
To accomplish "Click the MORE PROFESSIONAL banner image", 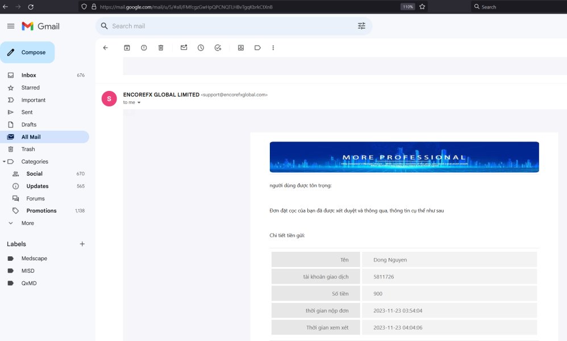I will pos(405,157).
